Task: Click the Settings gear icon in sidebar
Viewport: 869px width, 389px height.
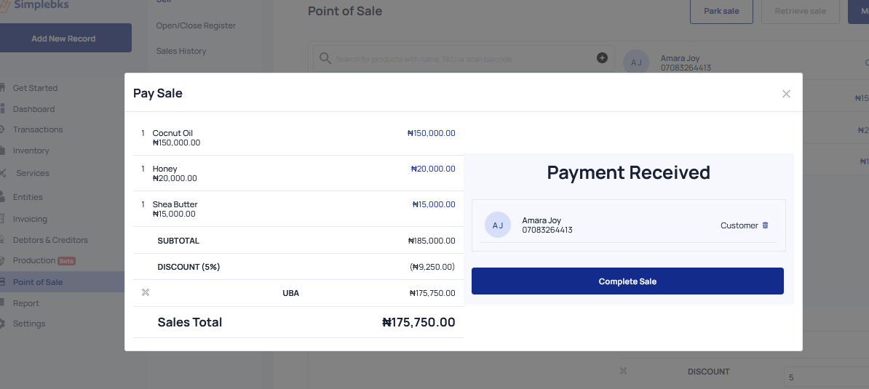Action: 1,324
